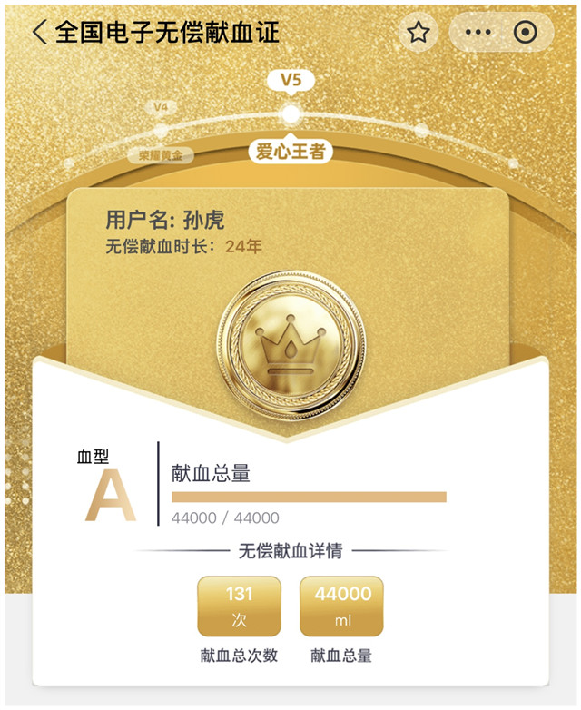Click the 献血总量 progress bar
The width and height of the screenshot is (581, 710).
tap(309, 497)
